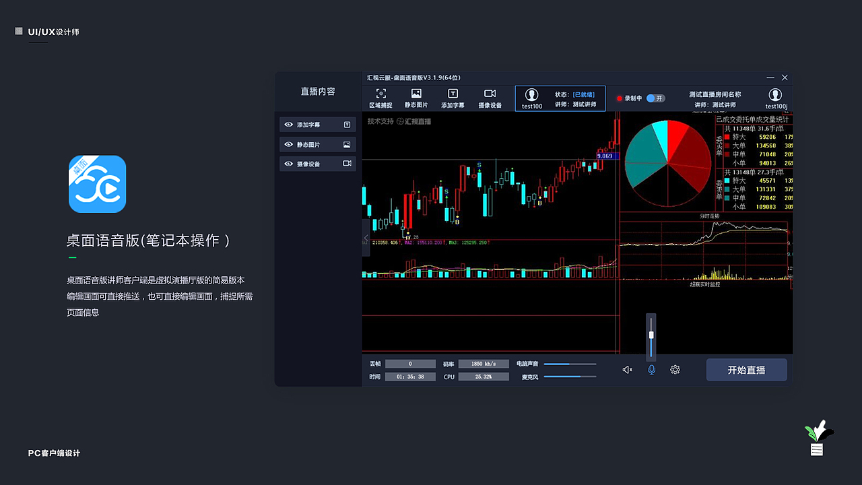Click the vertical microphone volume slider handle
Image resolution: width=862 pixels, height=485 pixels.
651,335
